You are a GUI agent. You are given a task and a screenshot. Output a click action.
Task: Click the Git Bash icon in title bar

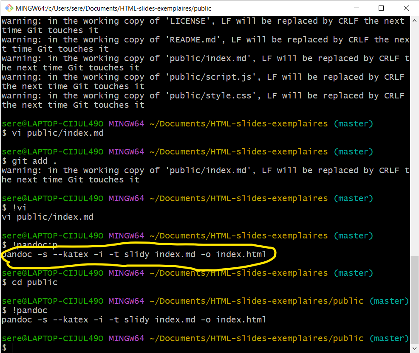click(x=8, y=8)
